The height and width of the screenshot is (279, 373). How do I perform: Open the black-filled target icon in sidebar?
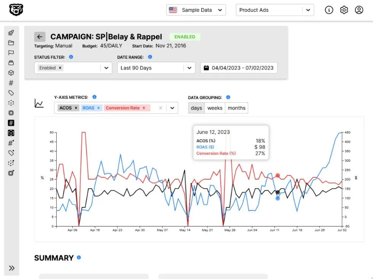(x=11, y=133)
